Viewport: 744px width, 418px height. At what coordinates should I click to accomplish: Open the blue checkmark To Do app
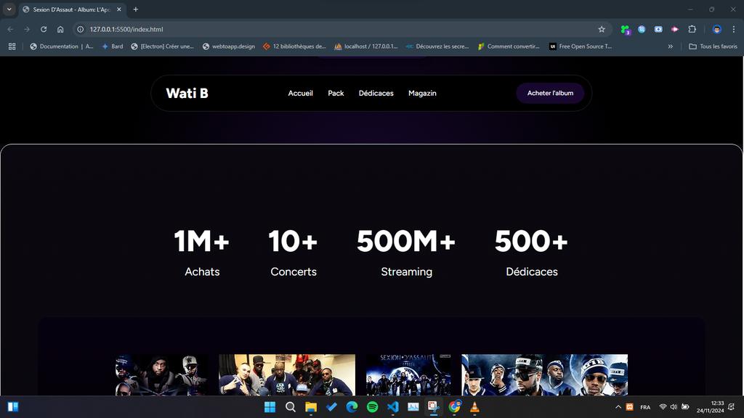pos(331,407)
